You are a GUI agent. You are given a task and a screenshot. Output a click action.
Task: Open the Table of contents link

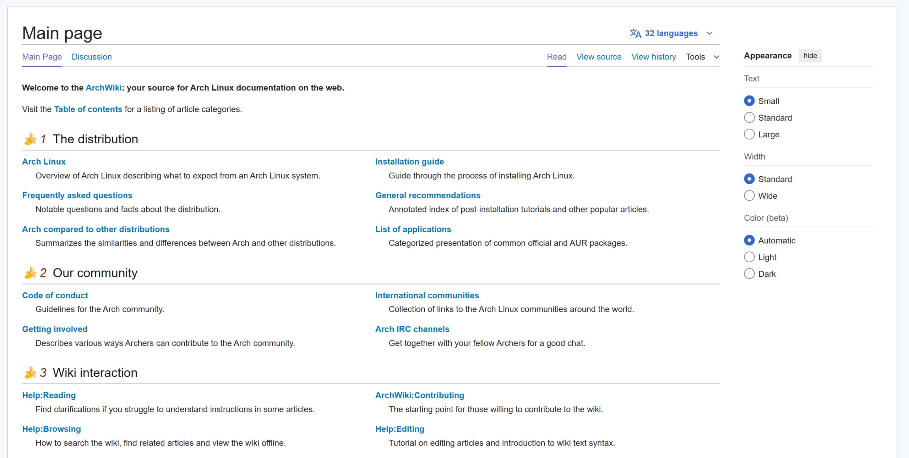point(88,109)
